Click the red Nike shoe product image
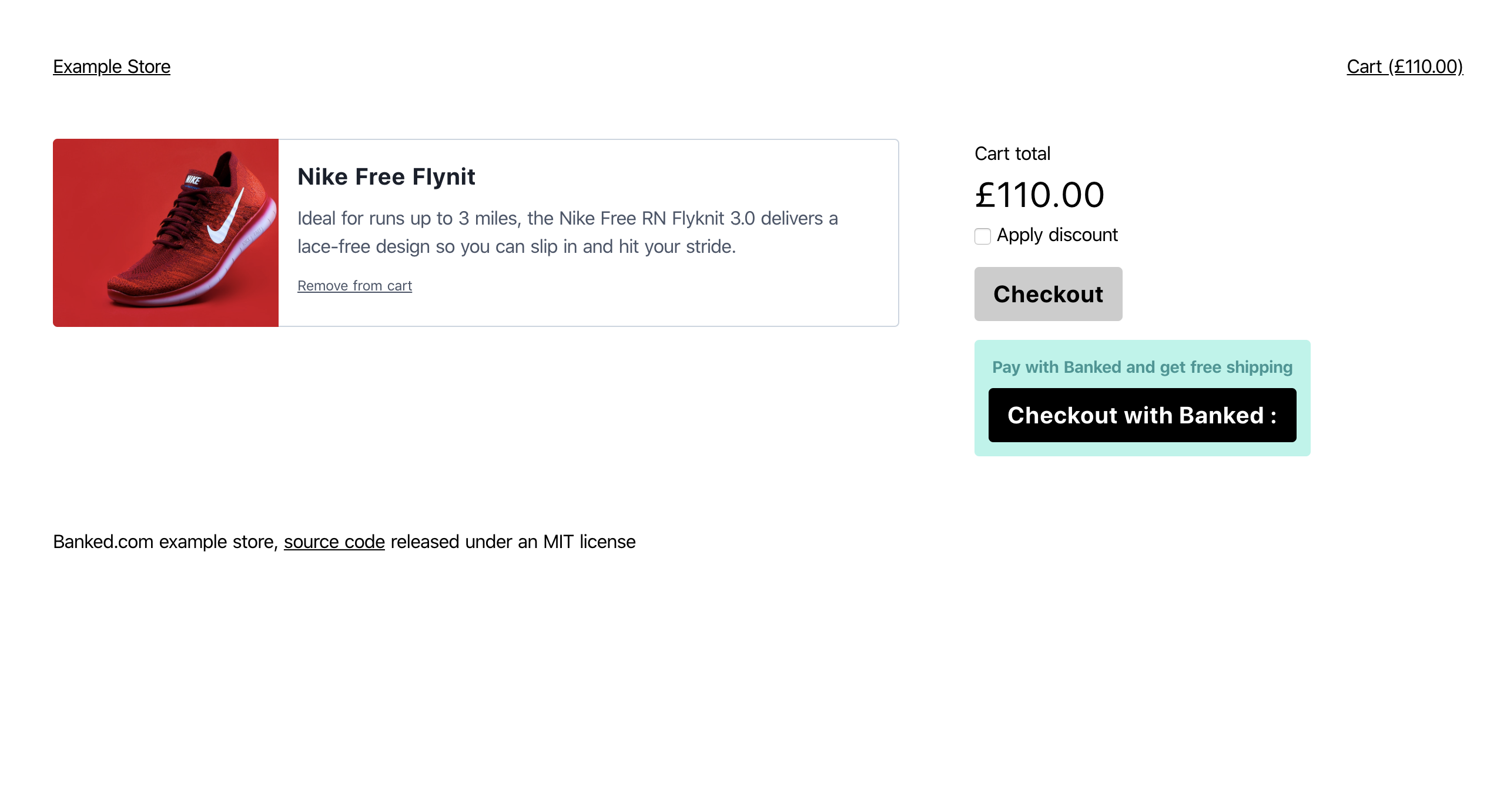This screenshot has height=795, width=1507. click(x=166, y=233)
